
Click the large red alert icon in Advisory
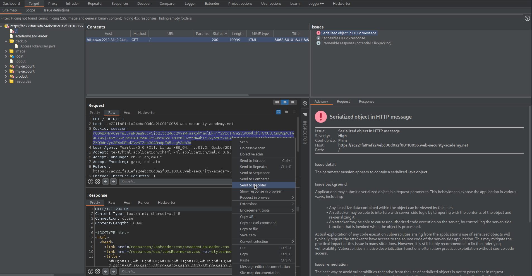click(321, 117)
